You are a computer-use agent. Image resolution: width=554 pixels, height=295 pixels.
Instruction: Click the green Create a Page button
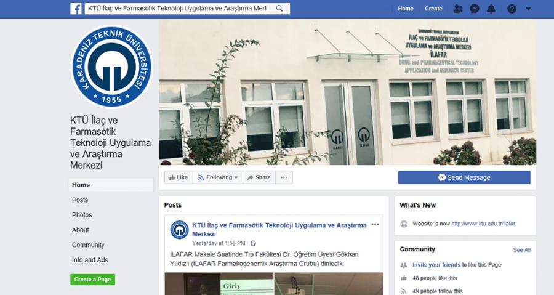[92, 280]
